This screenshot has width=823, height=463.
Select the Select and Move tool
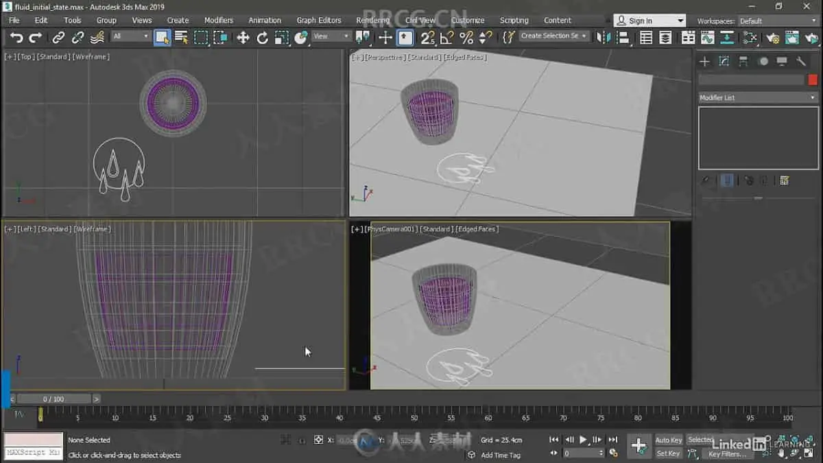tap(243, 38)
